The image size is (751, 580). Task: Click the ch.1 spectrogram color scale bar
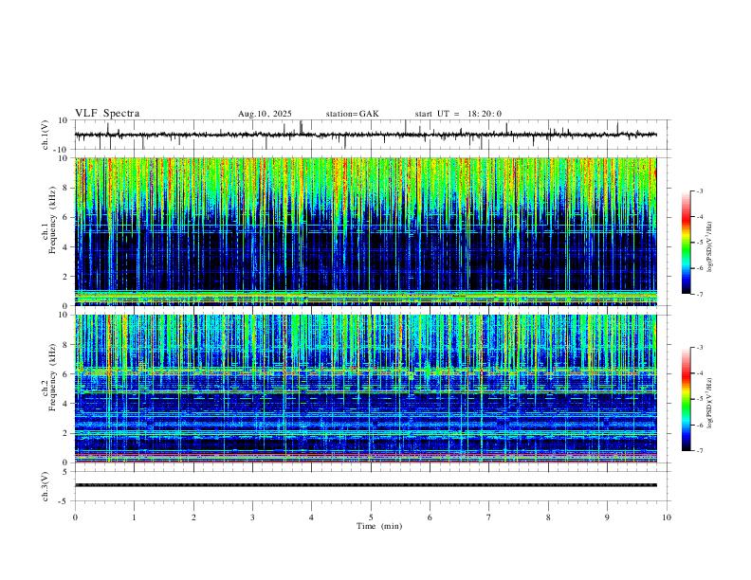coord(686,243)
